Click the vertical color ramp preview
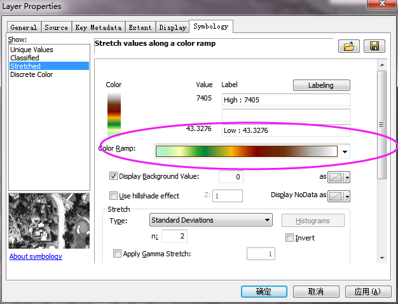 point(114,114)
